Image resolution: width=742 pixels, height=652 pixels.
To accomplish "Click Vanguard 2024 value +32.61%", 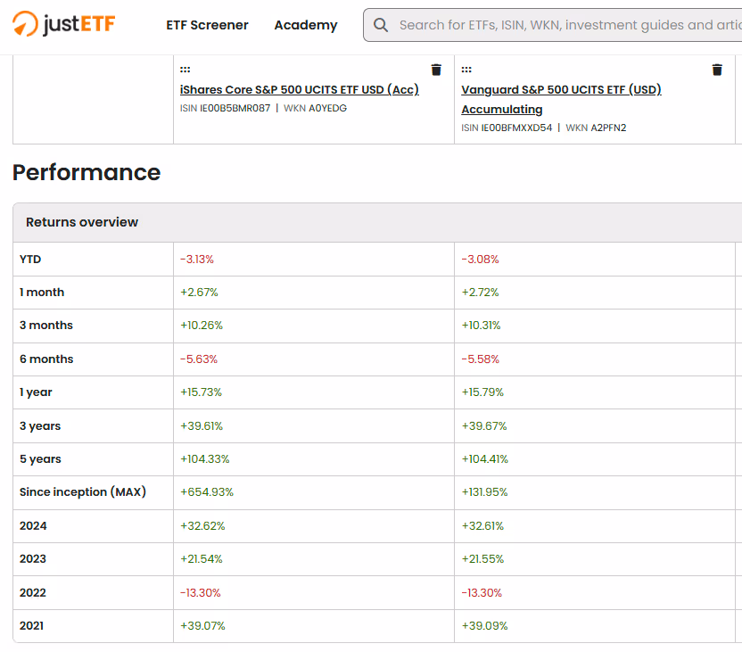I will point(482,525).
